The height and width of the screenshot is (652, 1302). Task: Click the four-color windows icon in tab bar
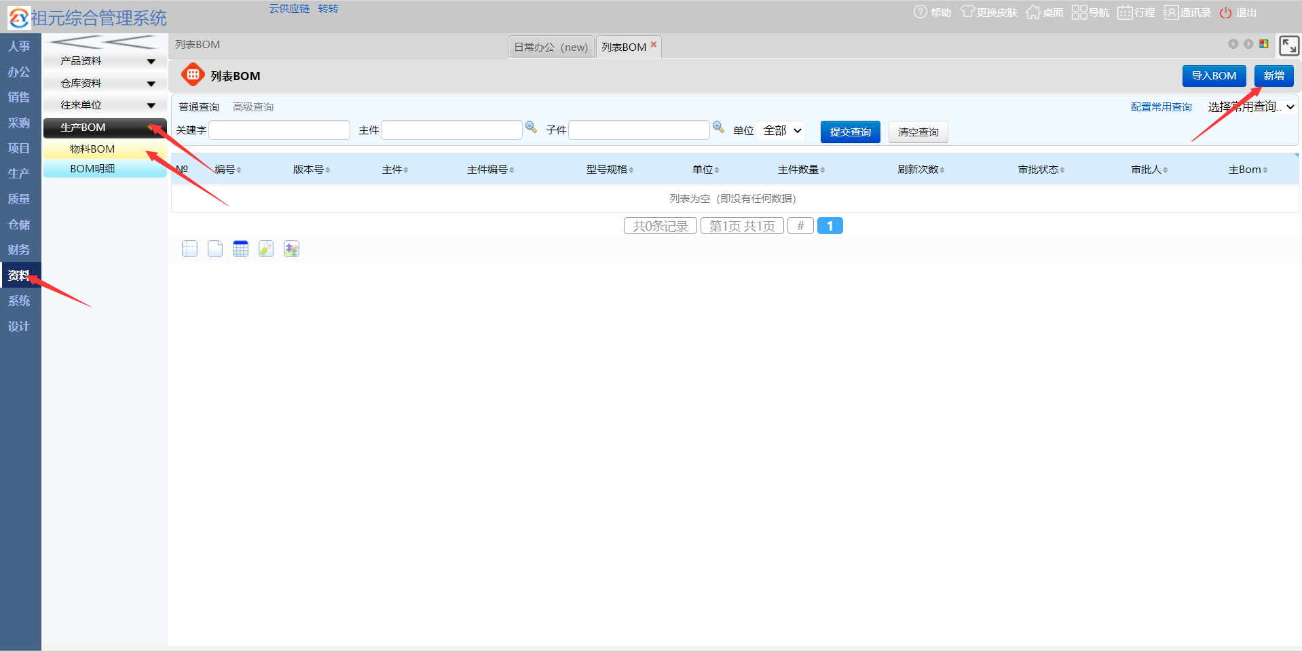(1264, 44)
